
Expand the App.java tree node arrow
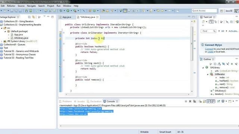tap(9, 35)
